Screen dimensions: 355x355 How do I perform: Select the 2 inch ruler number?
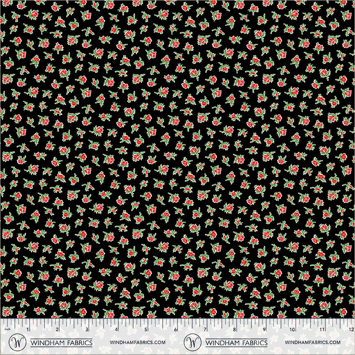click(57, 330)
